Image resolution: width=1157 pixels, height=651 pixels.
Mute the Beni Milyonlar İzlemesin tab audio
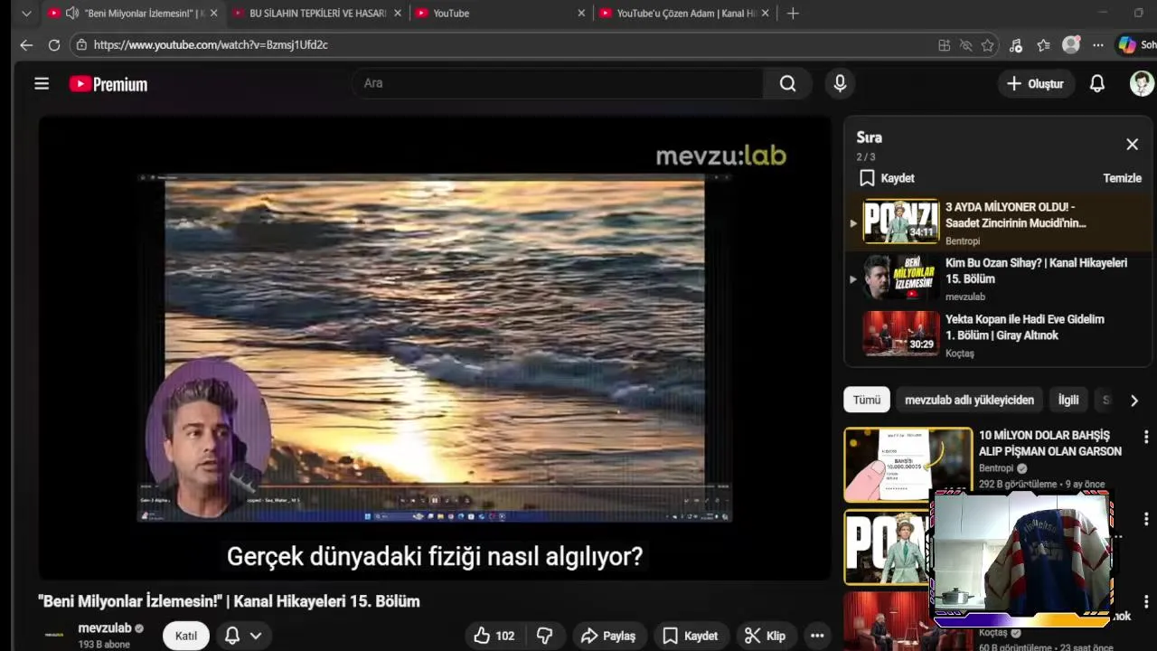click(x=71, y=14)
